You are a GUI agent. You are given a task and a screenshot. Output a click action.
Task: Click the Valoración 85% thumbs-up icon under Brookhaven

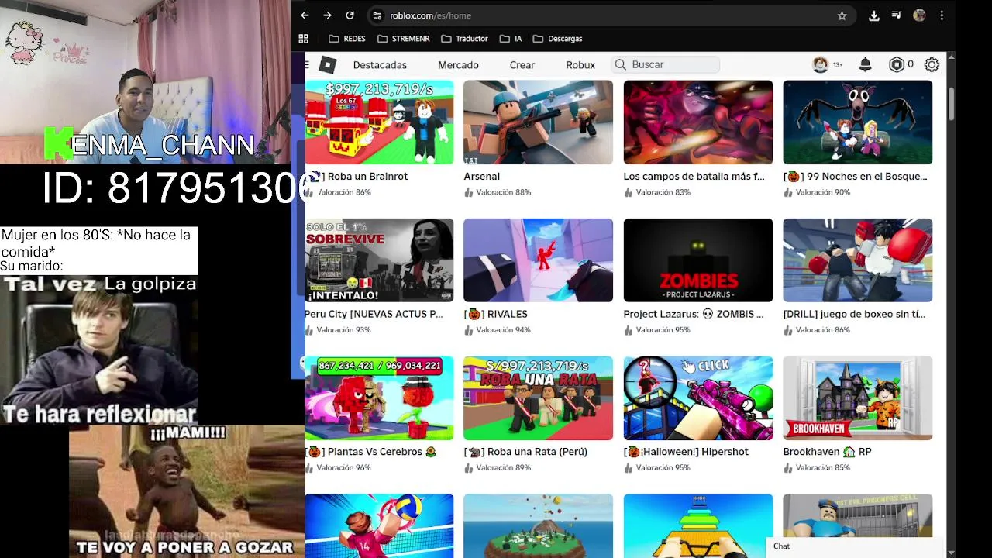click(787, 468)
